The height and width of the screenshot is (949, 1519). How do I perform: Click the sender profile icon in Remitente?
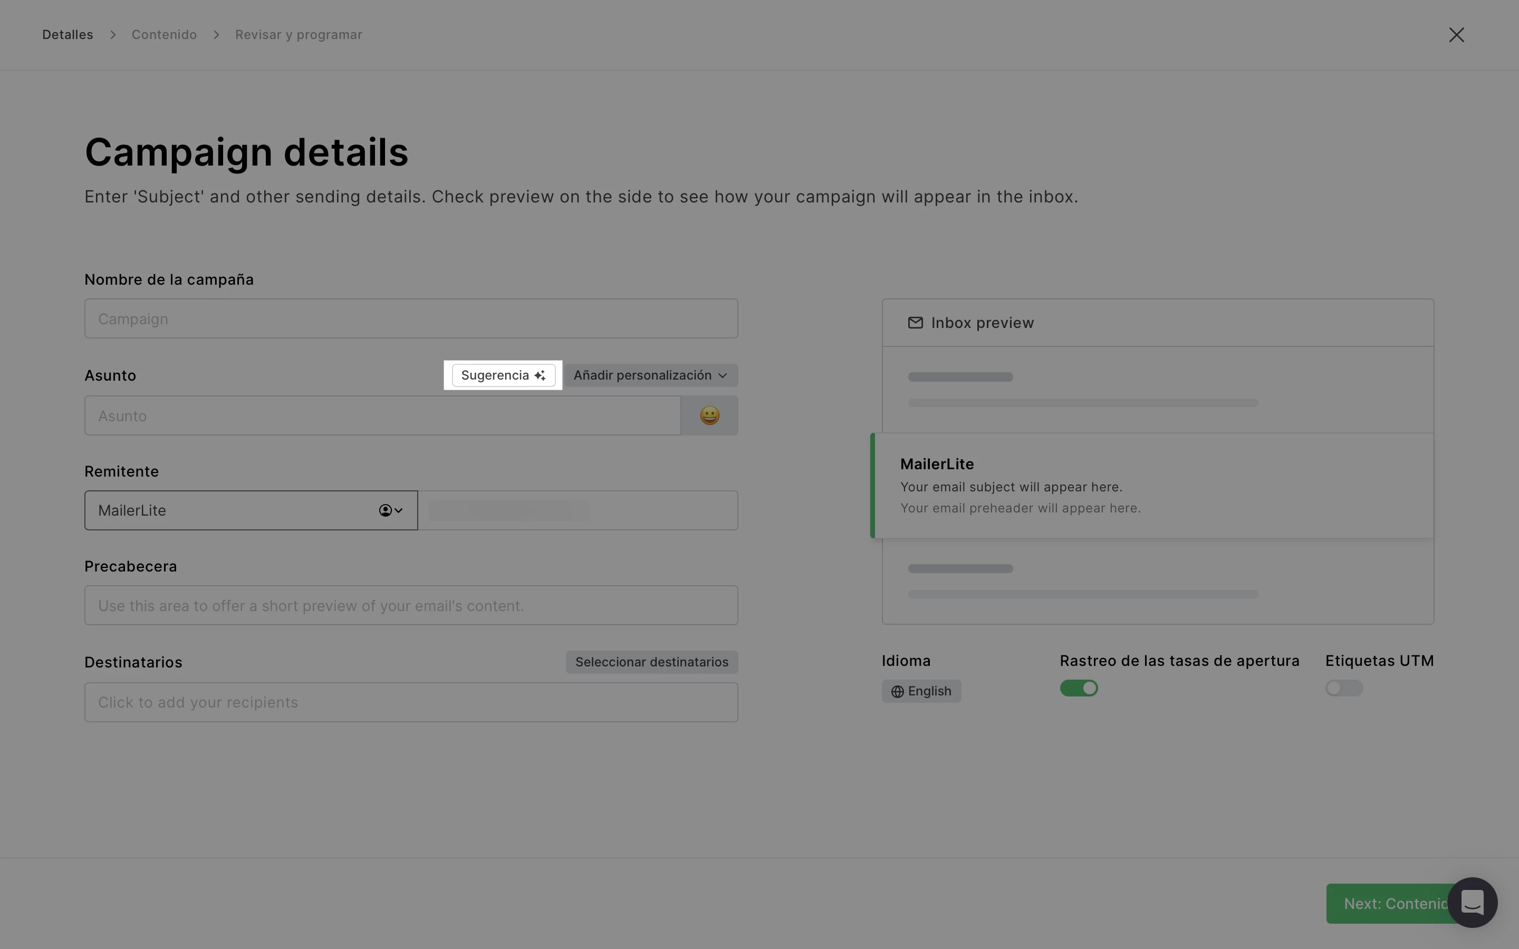[x=386, y=510]
